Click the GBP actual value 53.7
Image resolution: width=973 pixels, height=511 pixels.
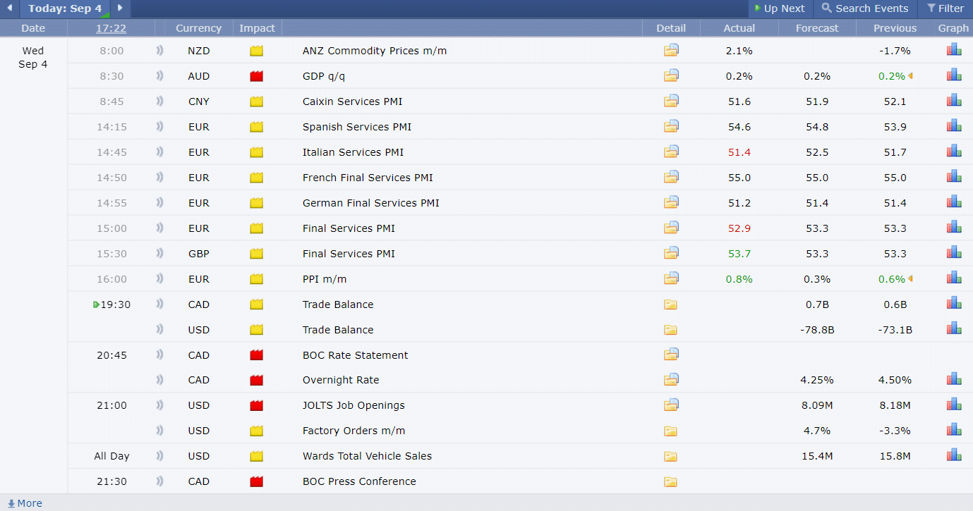coord(739,254)
